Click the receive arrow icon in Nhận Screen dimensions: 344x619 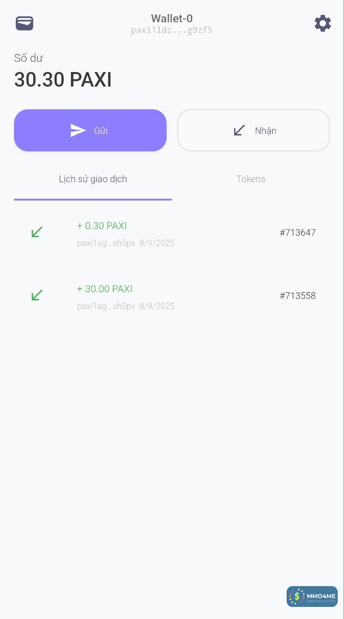(239, 130)
